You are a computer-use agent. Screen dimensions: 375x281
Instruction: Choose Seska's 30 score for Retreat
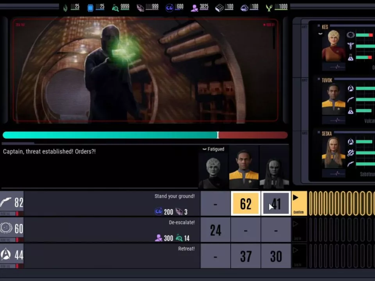point(276,256)
